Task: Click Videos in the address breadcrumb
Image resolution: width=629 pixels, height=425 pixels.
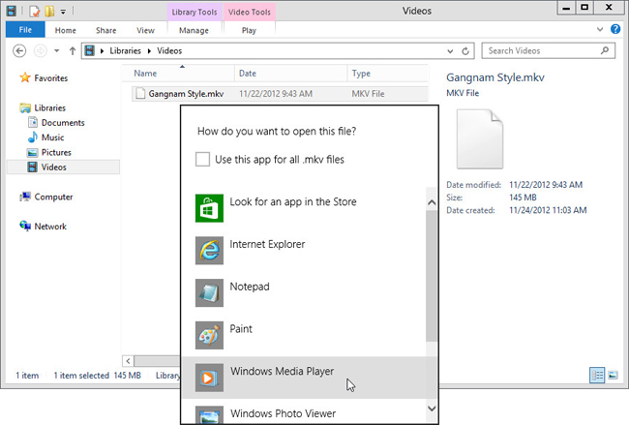Action: point(169,51)
